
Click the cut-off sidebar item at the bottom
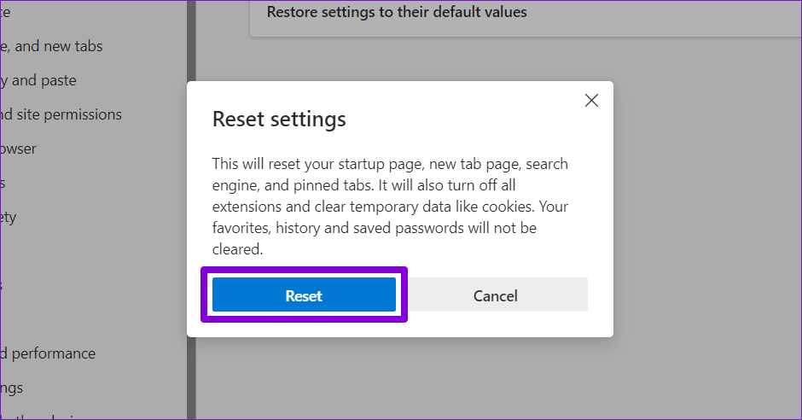(51, 417)
